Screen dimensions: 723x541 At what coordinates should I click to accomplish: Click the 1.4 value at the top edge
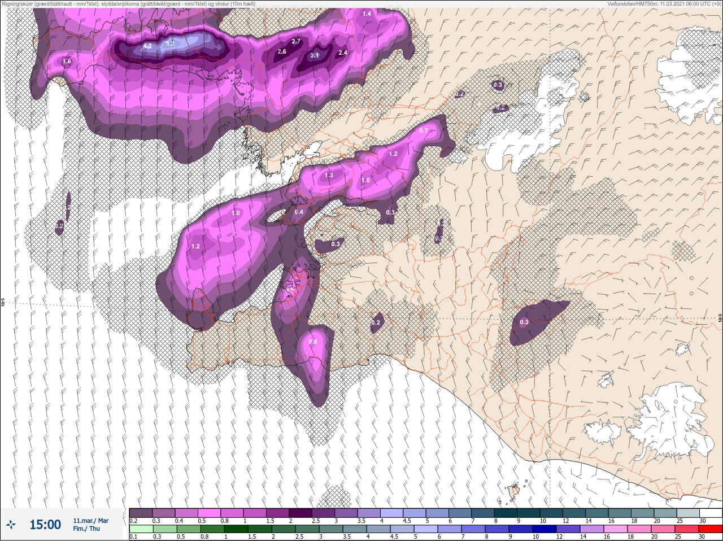coord(367,14)
